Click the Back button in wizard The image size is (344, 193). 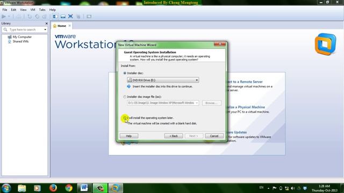click(174, 136)
